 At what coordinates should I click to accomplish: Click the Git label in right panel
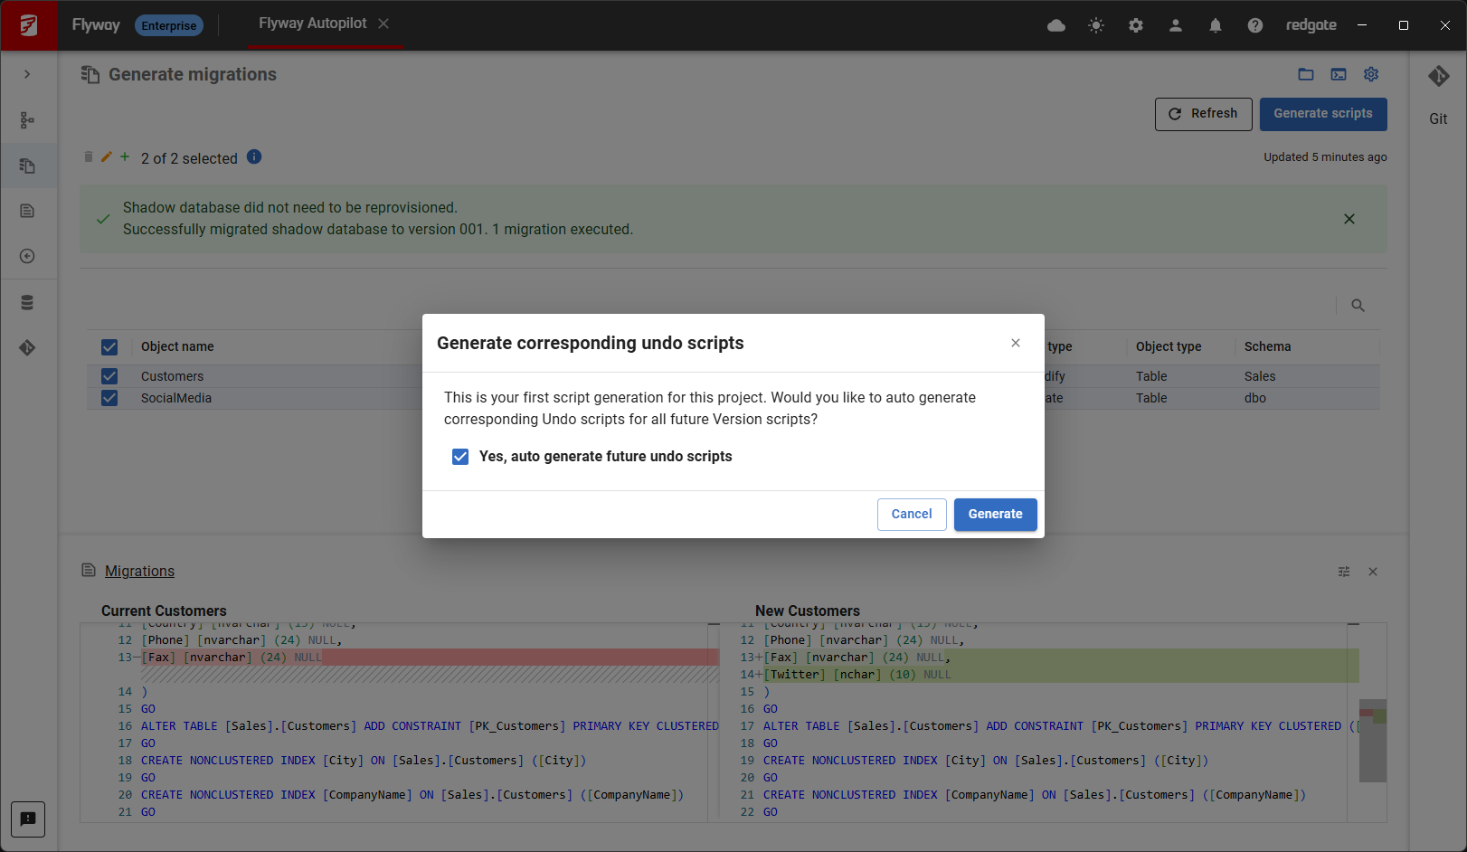(1438, 119)
